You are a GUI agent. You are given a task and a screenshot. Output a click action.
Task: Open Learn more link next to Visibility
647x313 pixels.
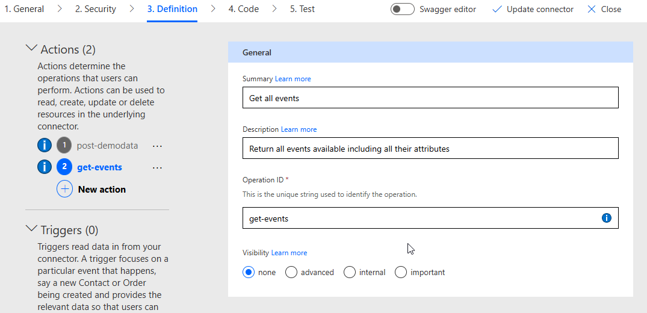tap(289, 253)
